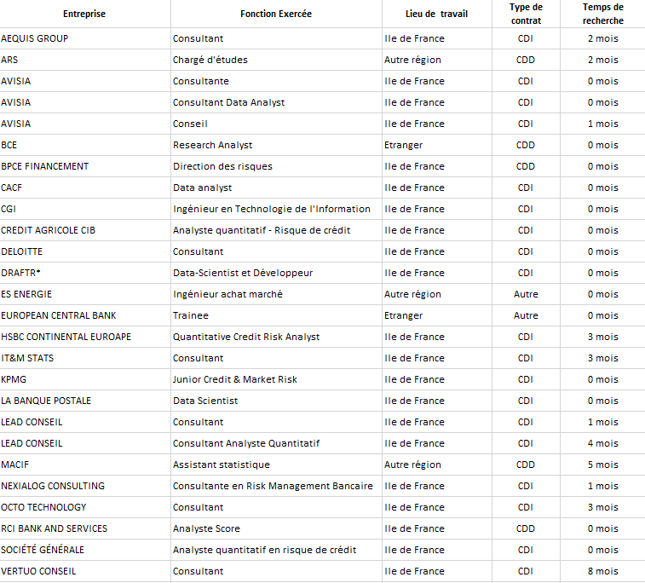Image resolution: width=645 pixels, height=583 pixels.
Task: Click the 'BPCE FINANCEMENT' cell
Action: tap(85, 166)
